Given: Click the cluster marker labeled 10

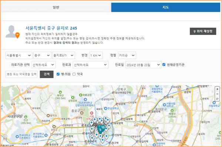Looking at the screenshot, I should (103, 127).
